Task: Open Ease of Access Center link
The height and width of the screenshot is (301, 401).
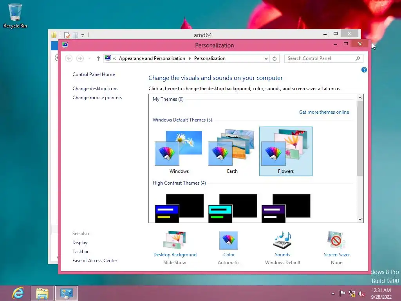Action: (95, 261)
